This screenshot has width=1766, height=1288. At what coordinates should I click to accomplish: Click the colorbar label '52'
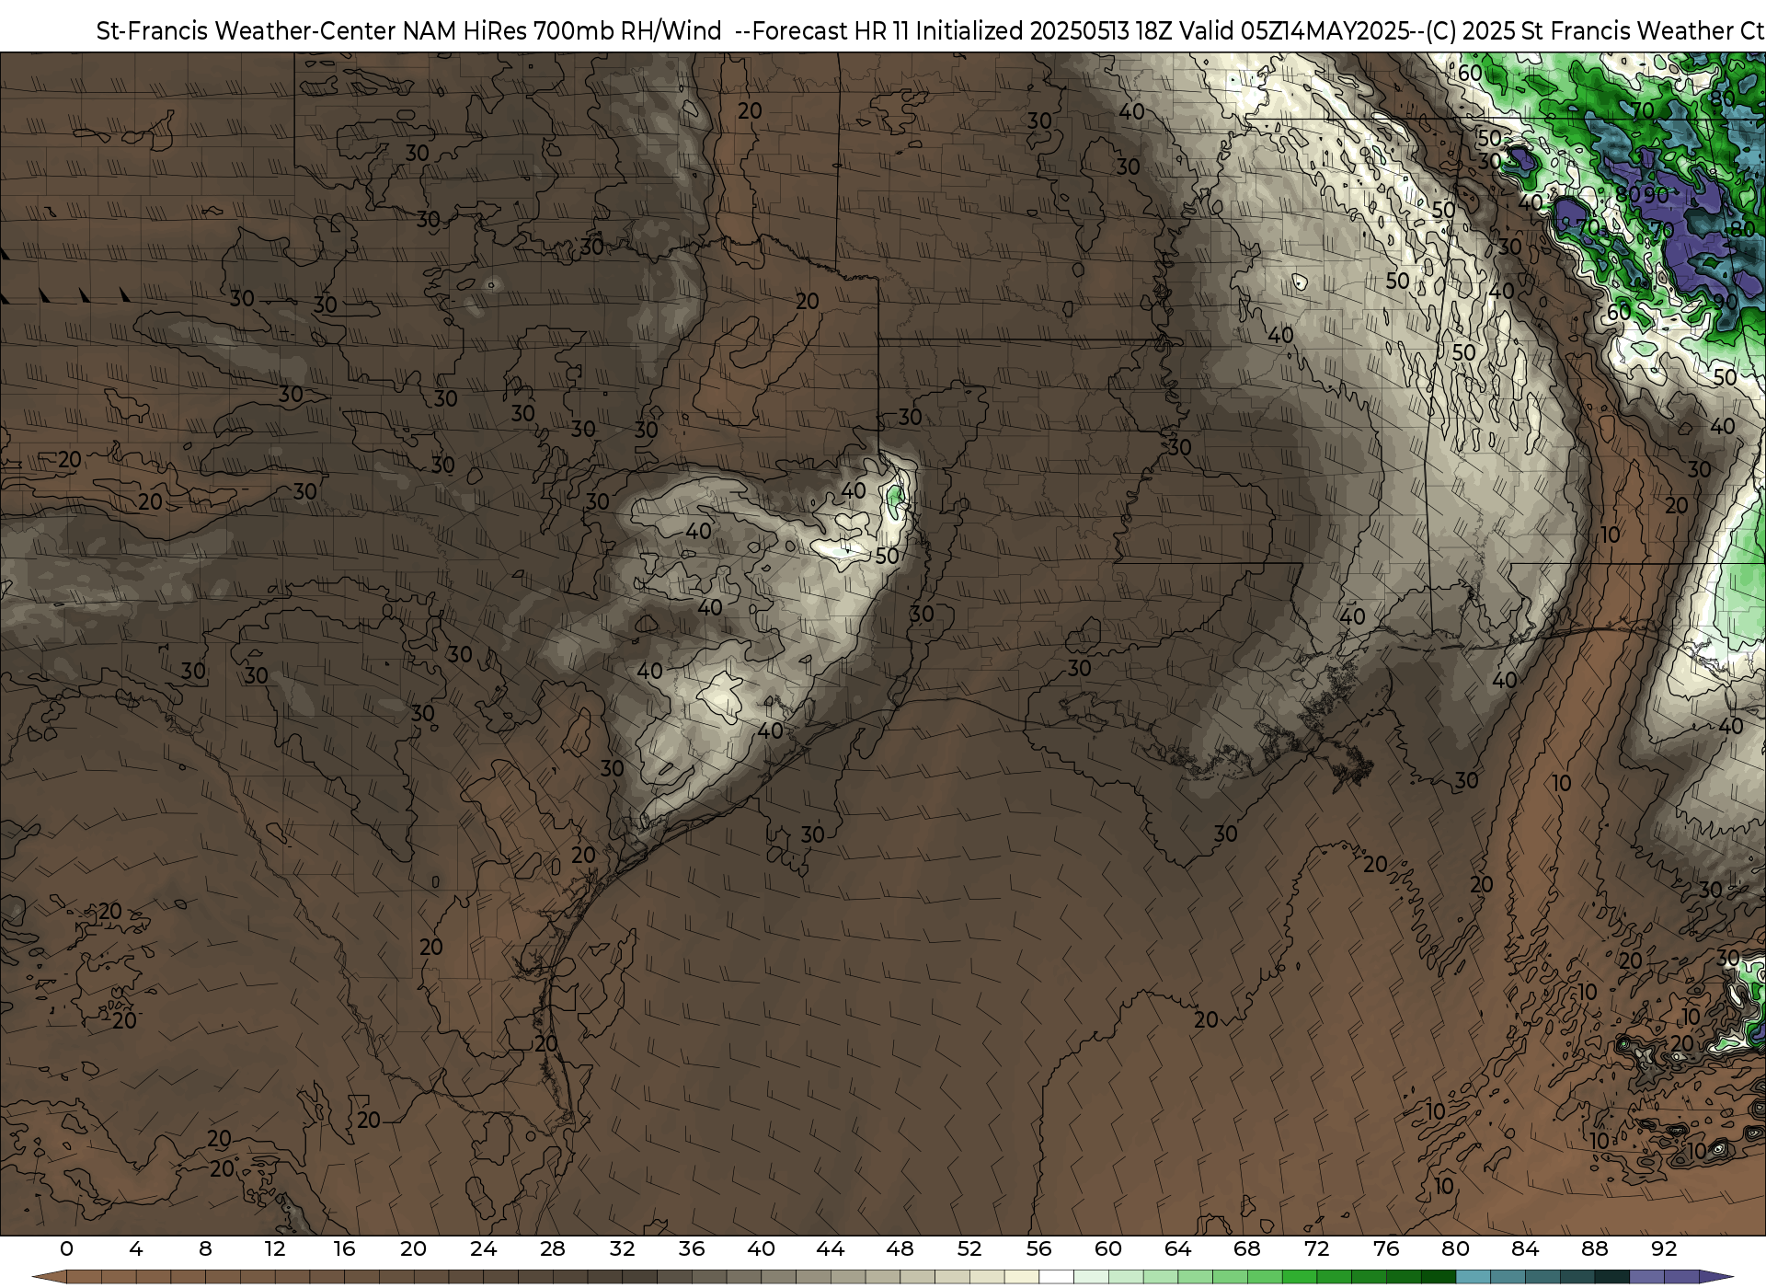click(969, 1248)
